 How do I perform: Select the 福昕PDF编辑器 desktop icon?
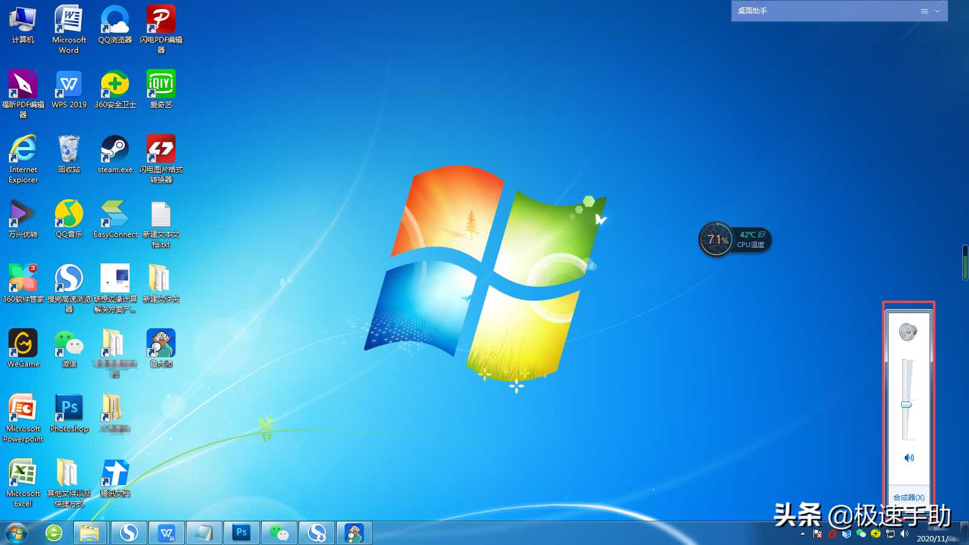coord(23,94)
